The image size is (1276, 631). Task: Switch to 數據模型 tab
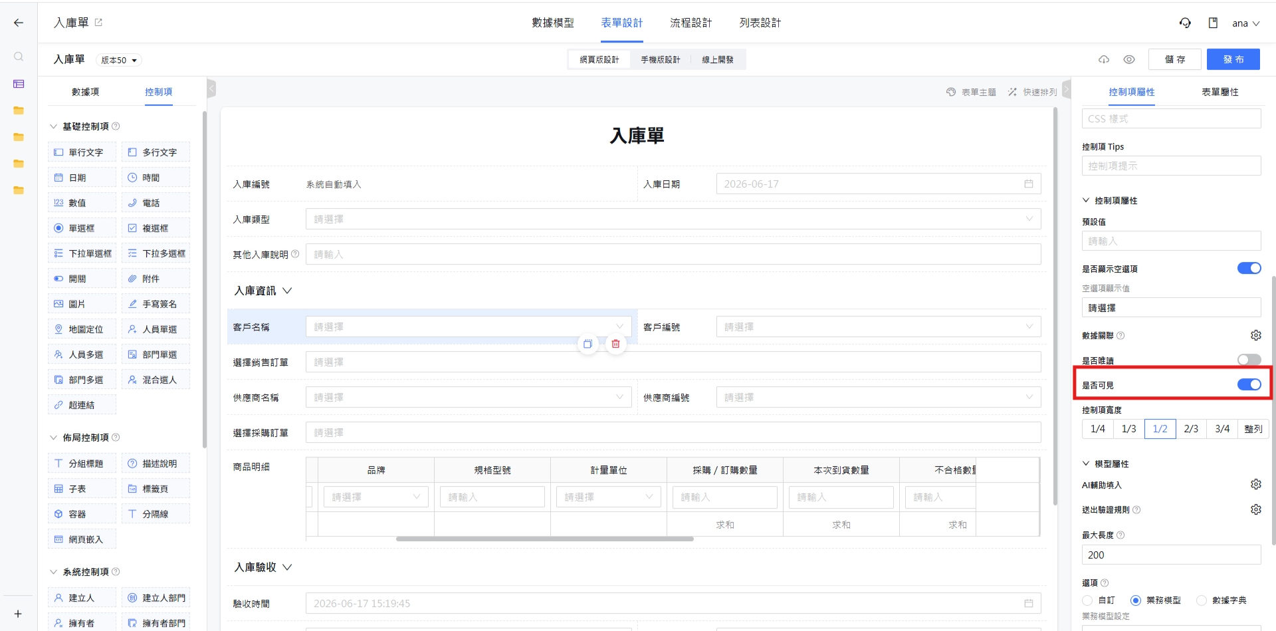click(552, 23)
